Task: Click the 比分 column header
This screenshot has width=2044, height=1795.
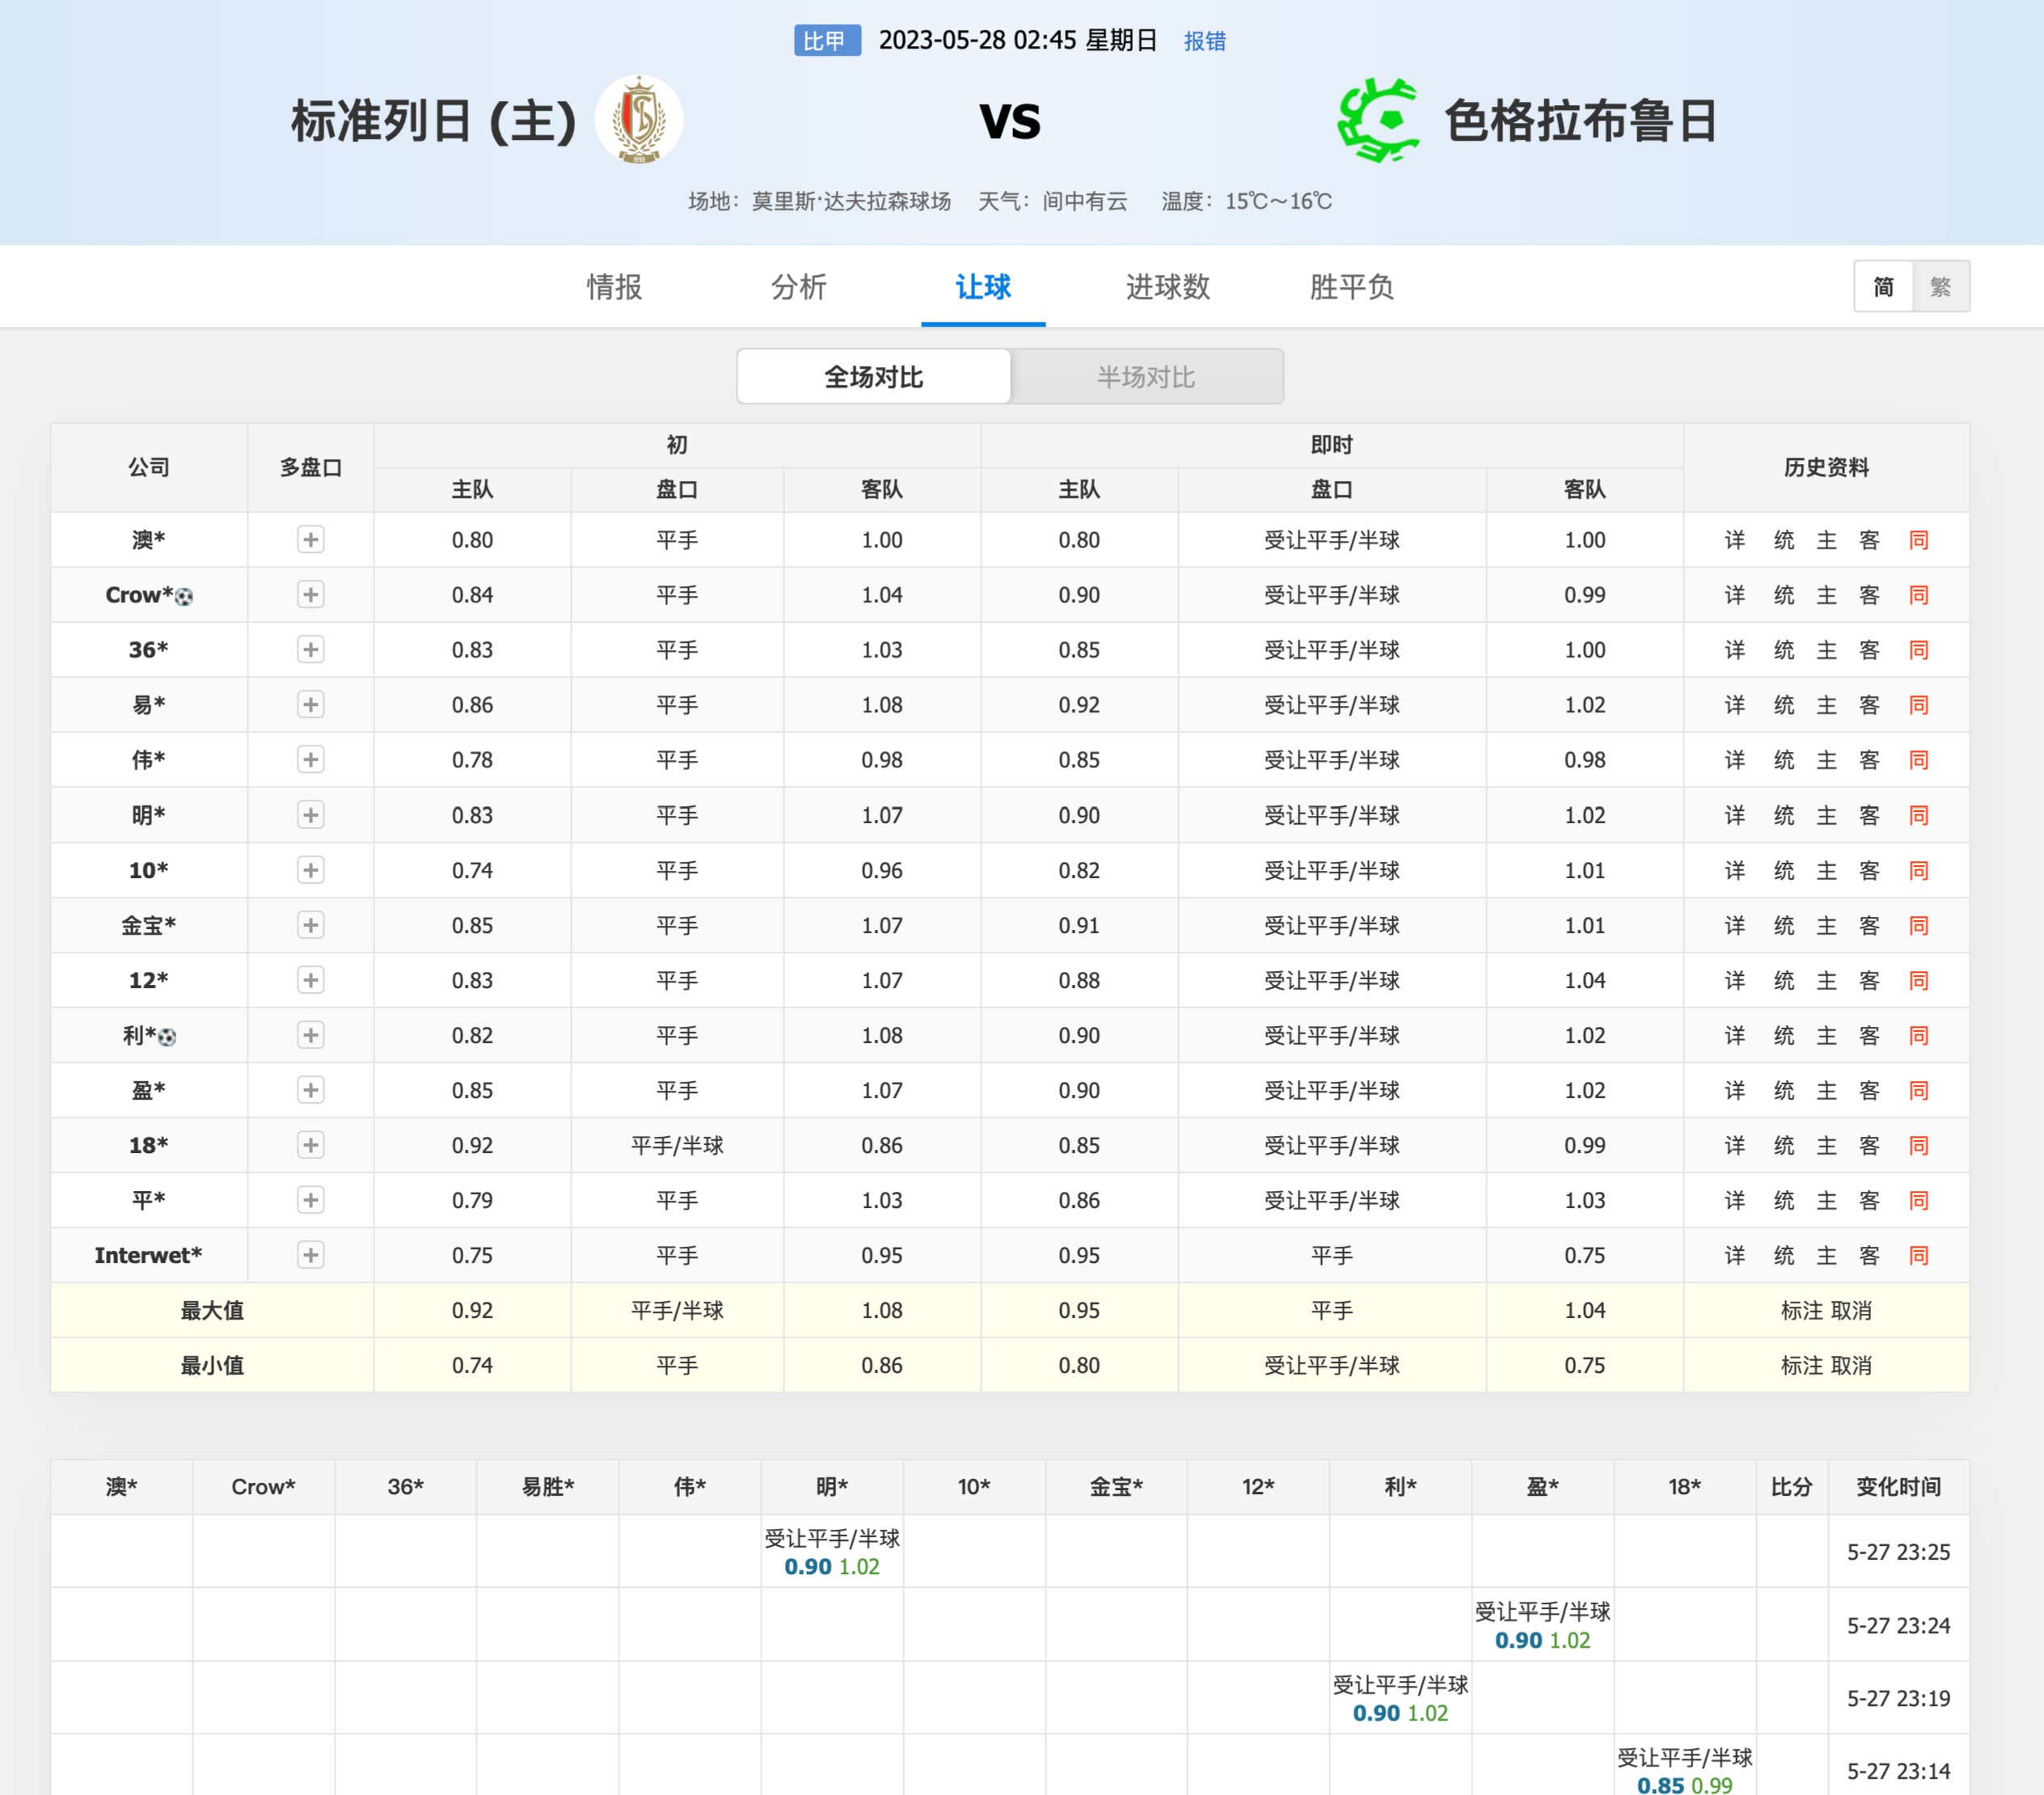Action: pos(1792,1487)
